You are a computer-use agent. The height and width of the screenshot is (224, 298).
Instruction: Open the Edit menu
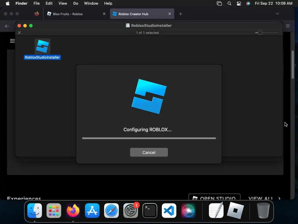point(49,3)
